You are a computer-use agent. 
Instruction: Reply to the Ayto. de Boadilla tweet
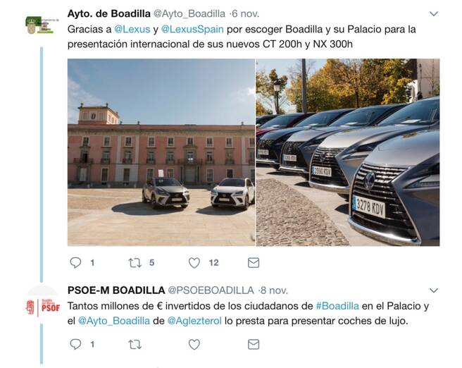tap(75, 262)
